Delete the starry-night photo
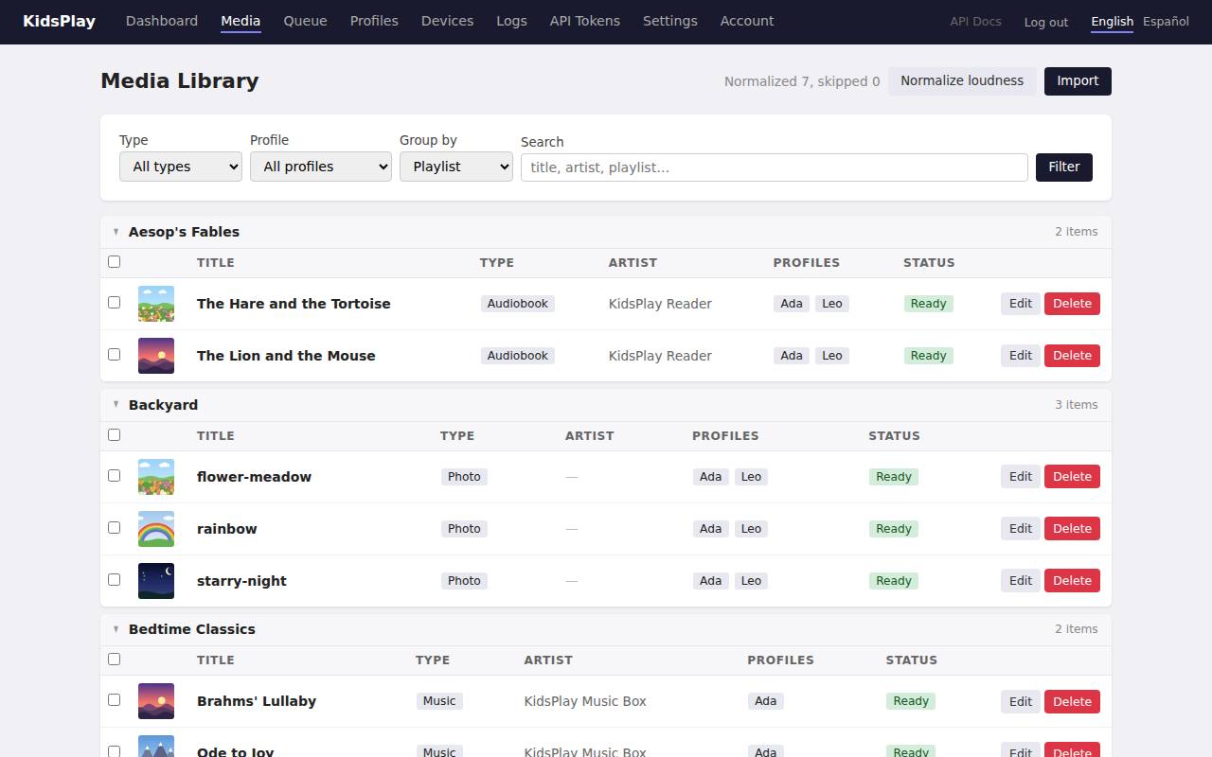 point(1072,581)
